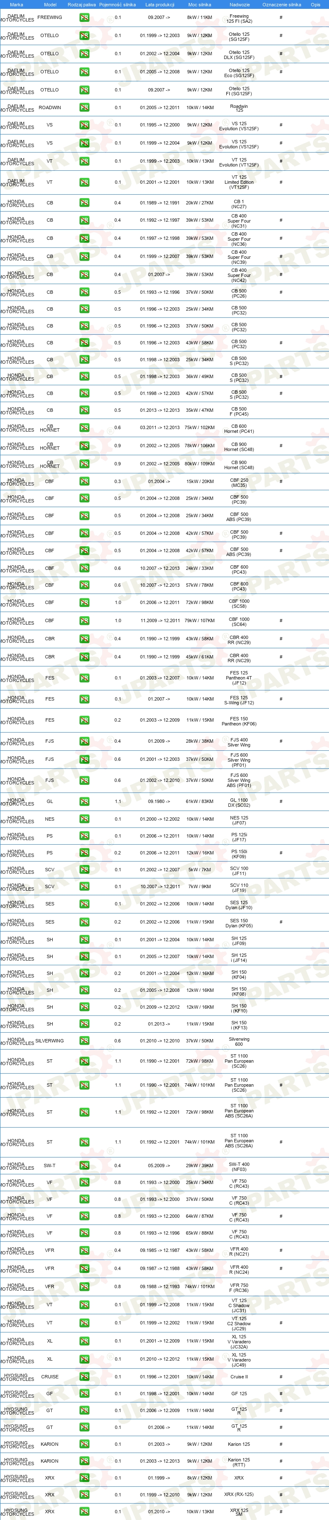This screenshot has width=329, height=1520.
Task: Click production years 11.2009 -> 12.2011
Action: tap(159, 621)
